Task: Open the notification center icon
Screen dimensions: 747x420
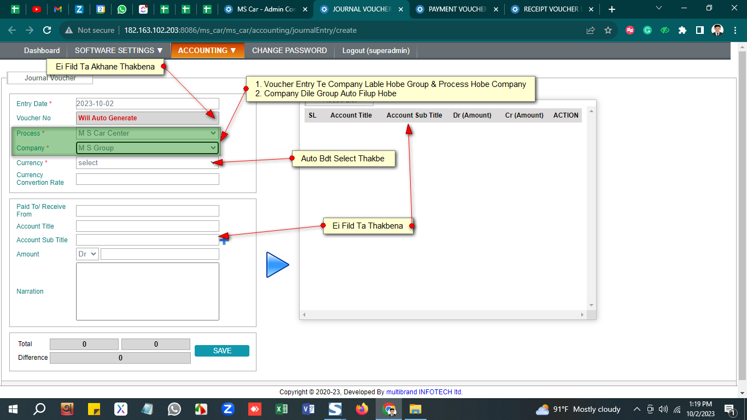Action: click(x=730, y=409)
